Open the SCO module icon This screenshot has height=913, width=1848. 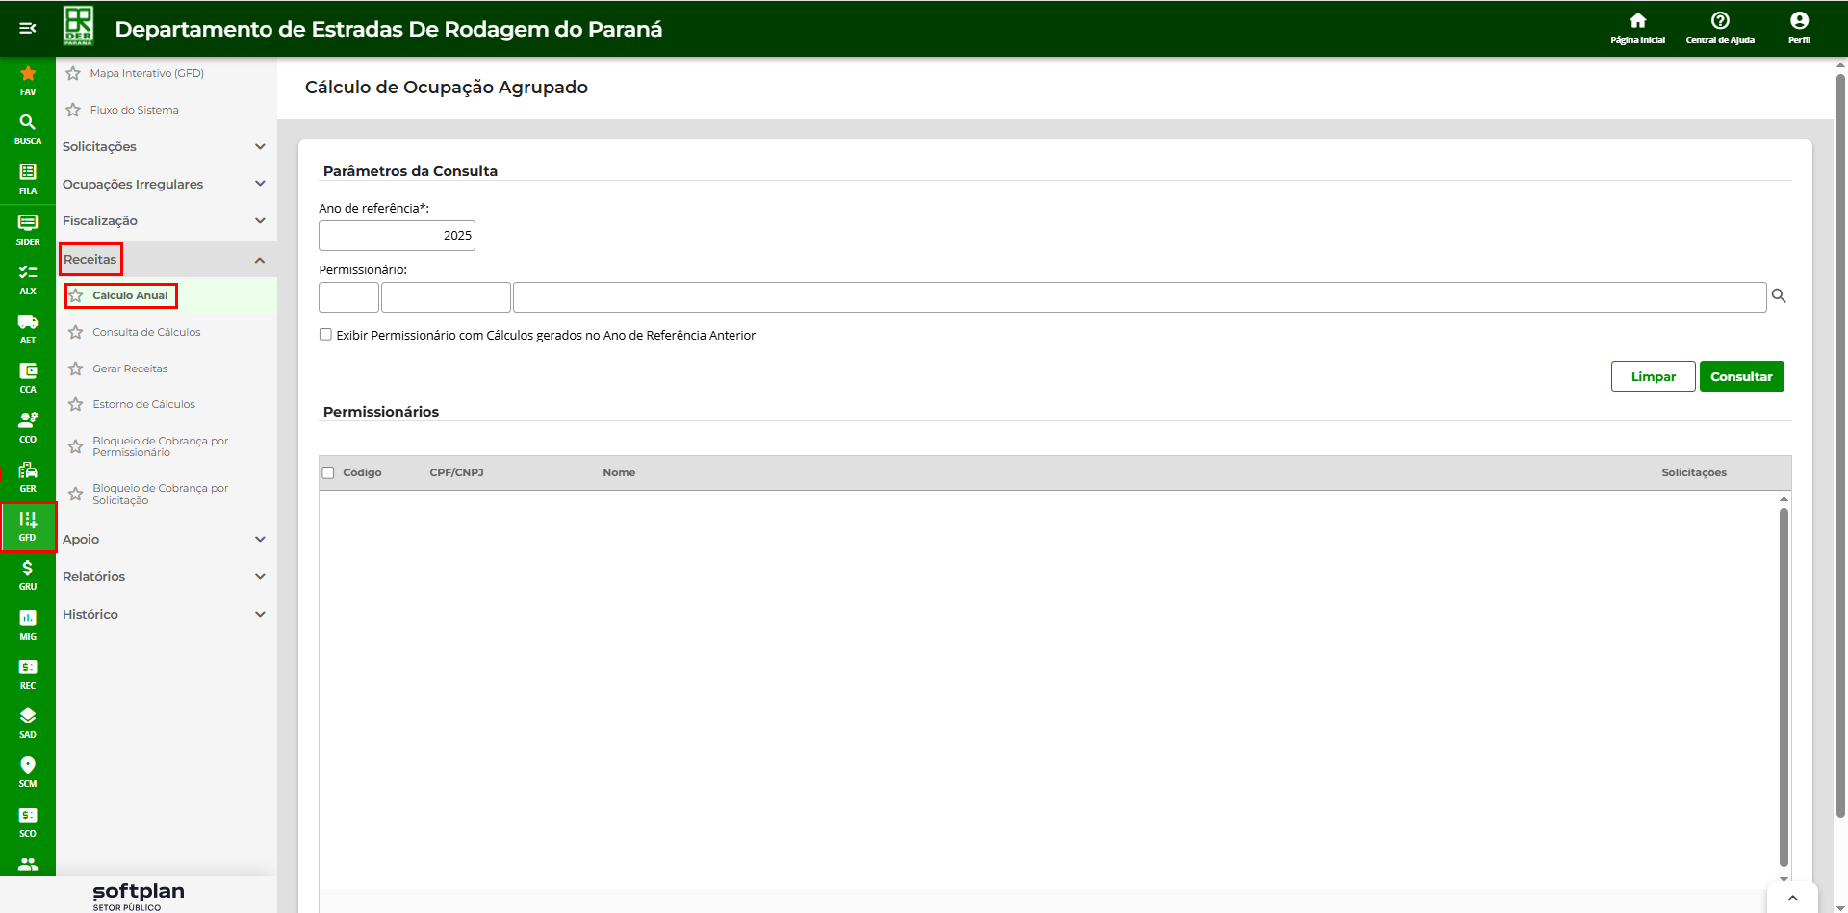(28, 822)
